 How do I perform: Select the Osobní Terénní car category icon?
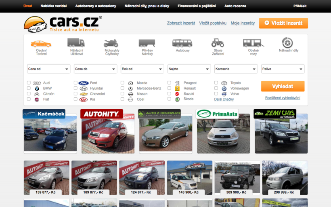[x=41, y=44]
